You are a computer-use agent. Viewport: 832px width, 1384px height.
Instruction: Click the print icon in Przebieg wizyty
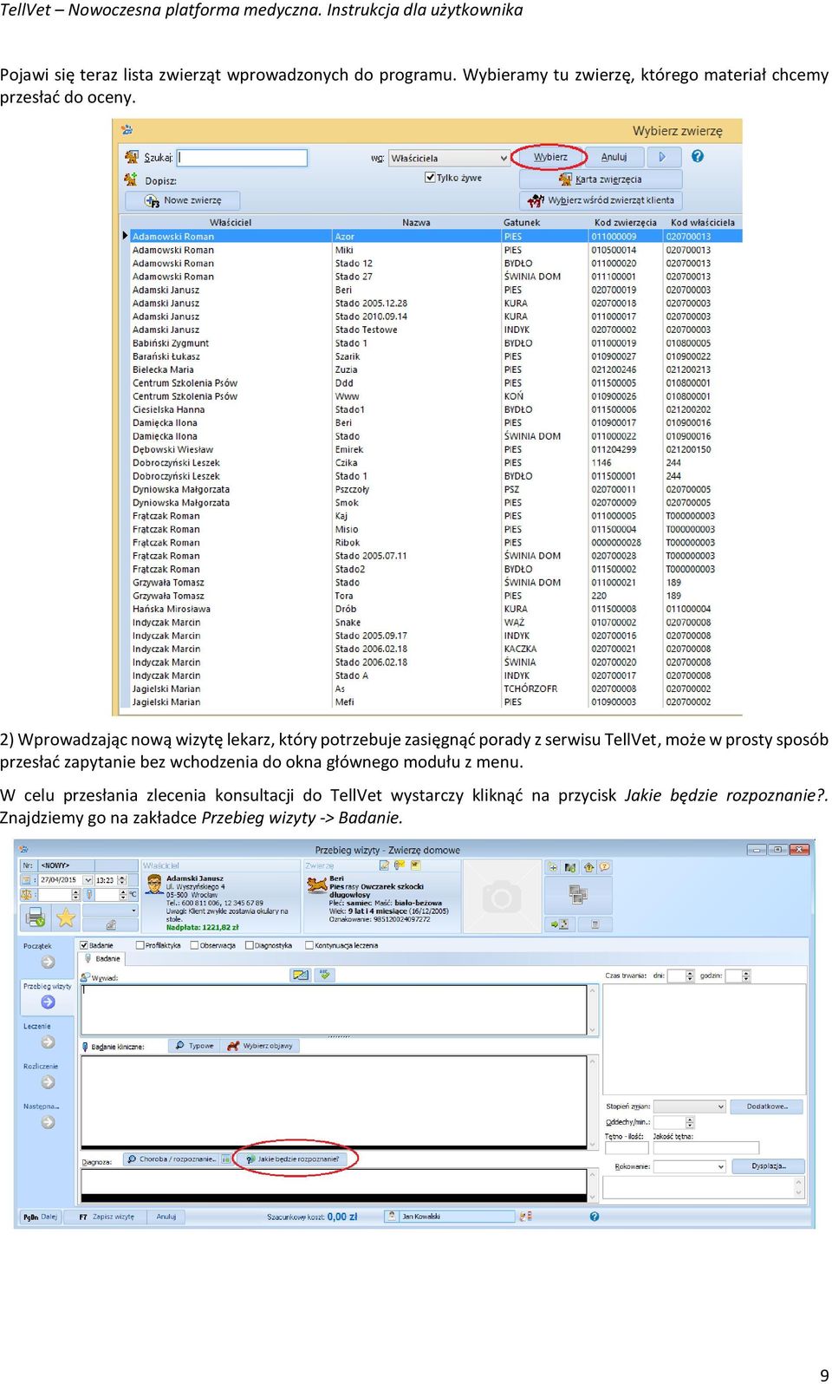pos(36,917)
